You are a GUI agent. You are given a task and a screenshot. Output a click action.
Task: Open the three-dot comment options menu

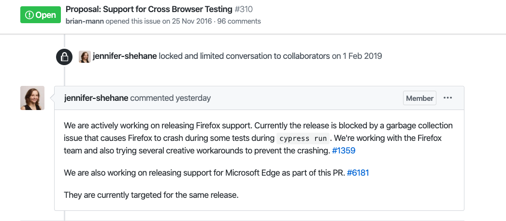(x=448, y=98)
